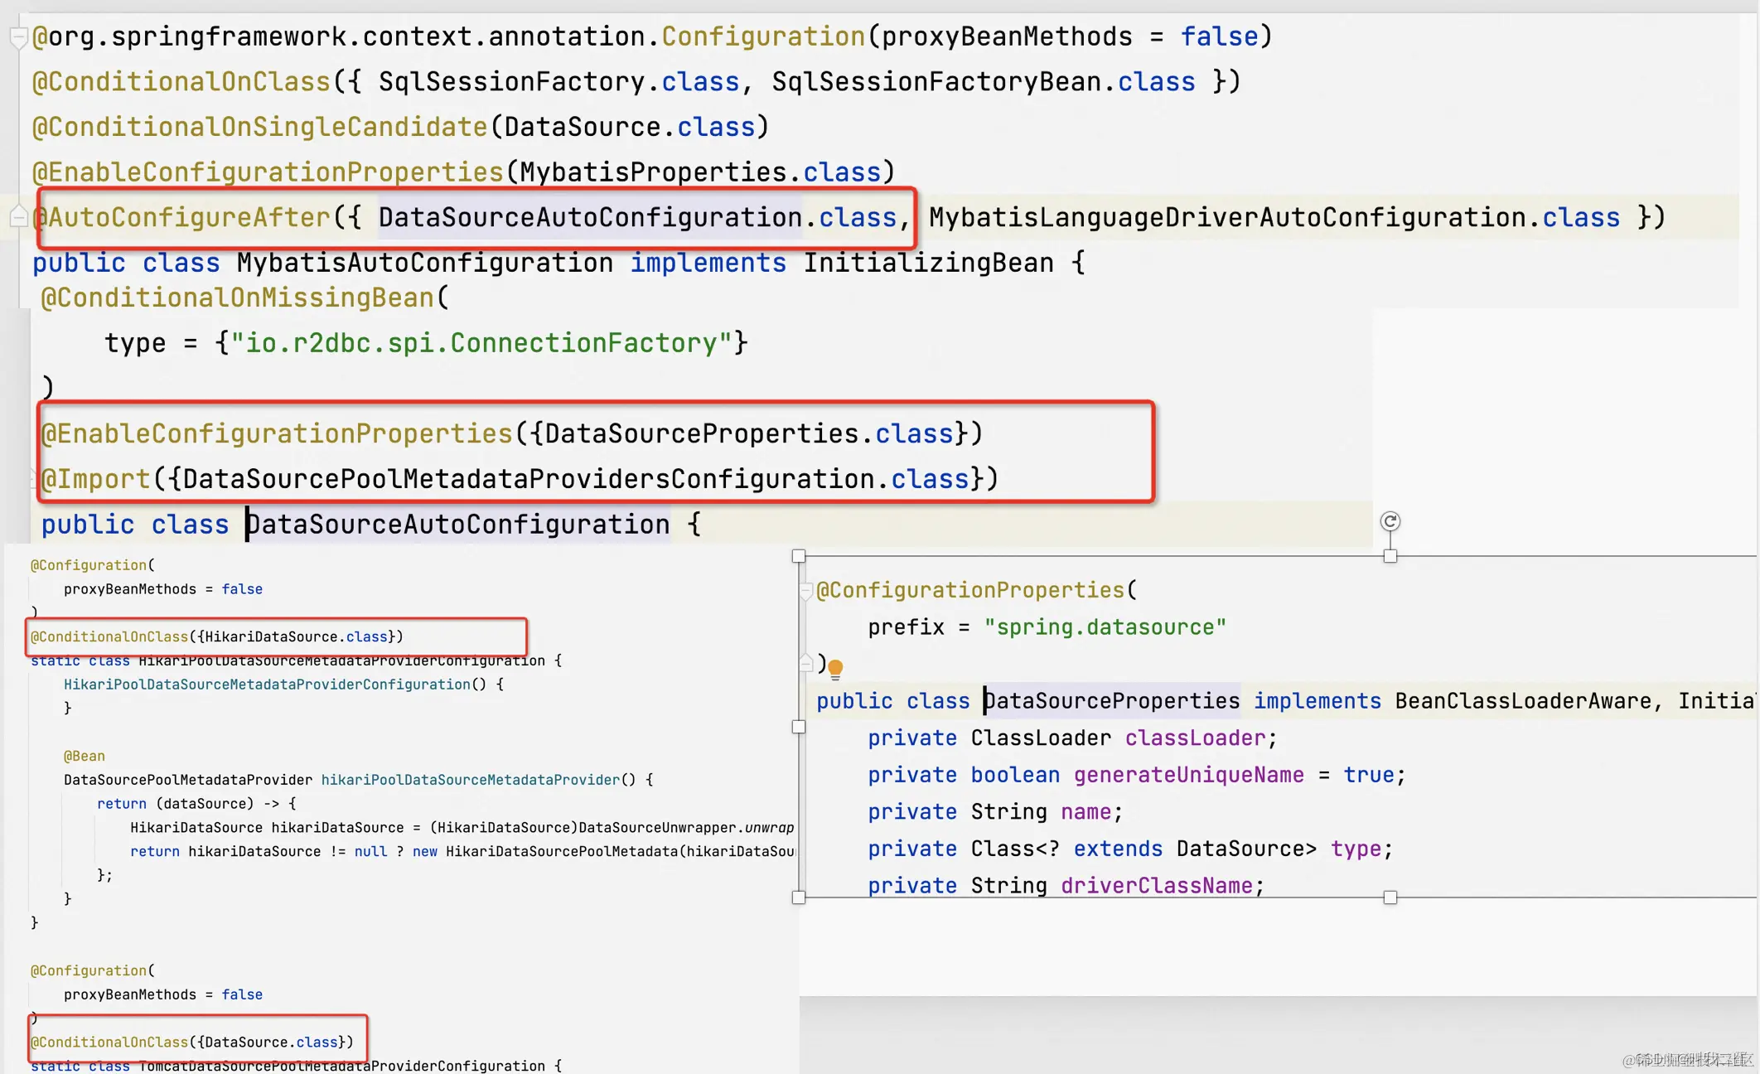Click the "io.r2dbc.spi.ConnectionFactory" string literal
This screenshot has width=1760, height=1074.
481,343
